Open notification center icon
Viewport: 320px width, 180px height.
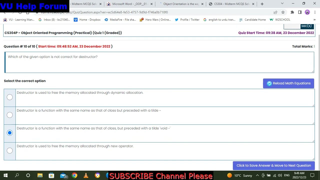(312, 175)
